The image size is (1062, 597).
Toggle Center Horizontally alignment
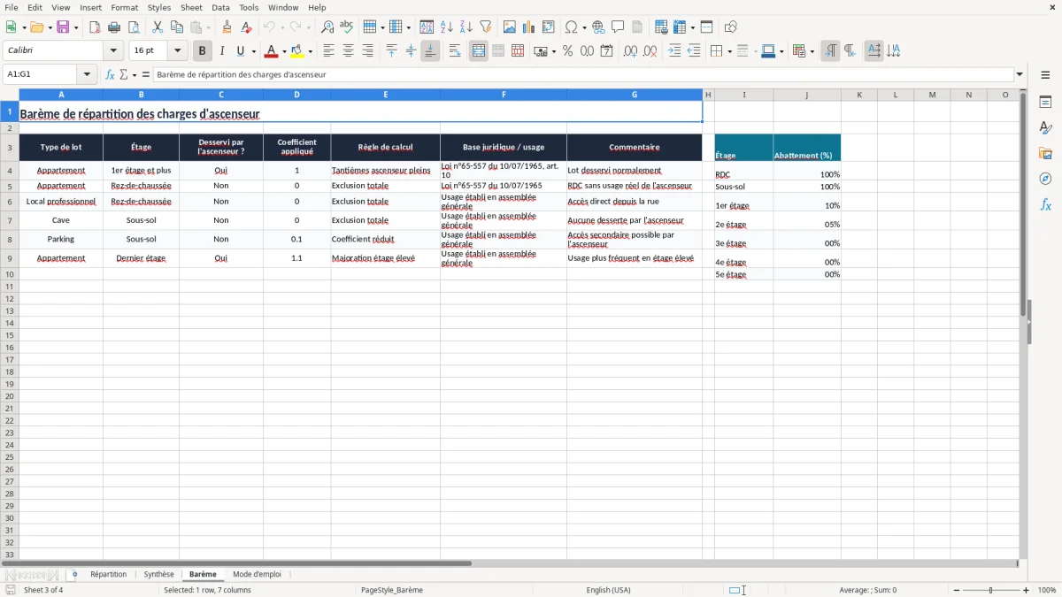coord(348,51)
